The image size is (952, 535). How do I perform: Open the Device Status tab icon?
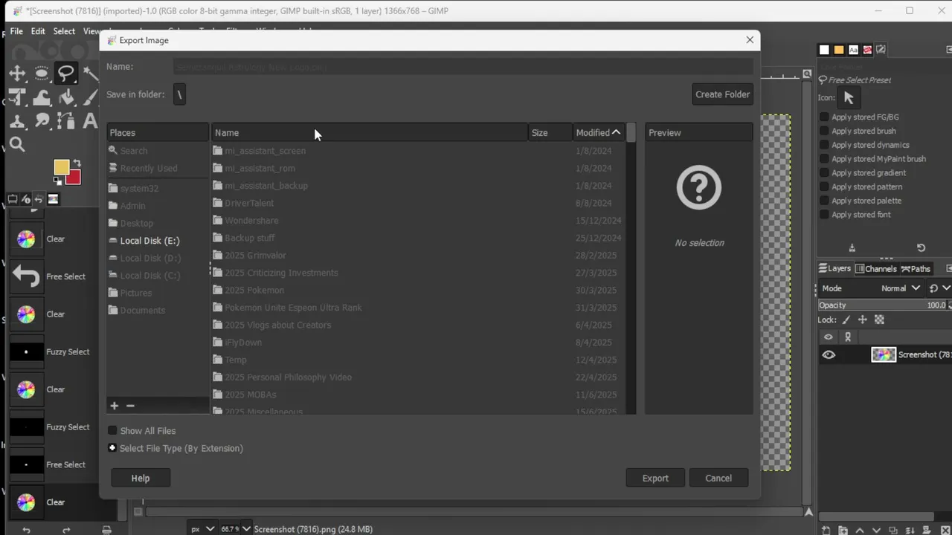click(x=26, y=199)
